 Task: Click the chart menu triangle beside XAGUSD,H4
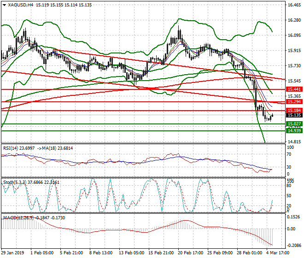point(4,5)
